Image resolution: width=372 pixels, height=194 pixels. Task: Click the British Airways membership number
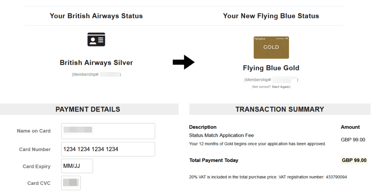[x=110, y=74]
